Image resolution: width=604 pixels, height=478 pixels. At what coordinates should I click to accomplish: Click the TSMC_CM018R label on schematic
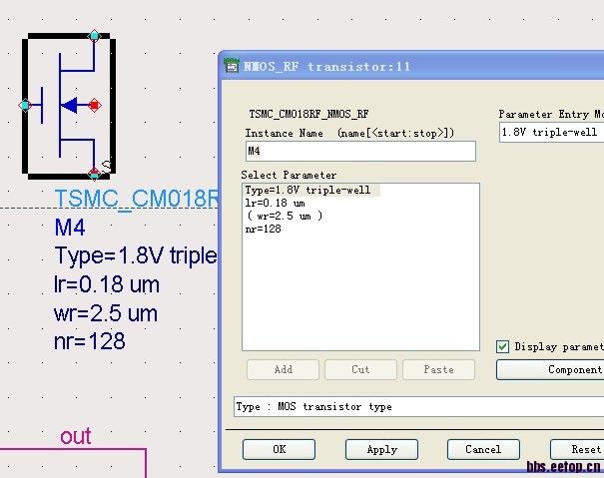tap(137, 198)
